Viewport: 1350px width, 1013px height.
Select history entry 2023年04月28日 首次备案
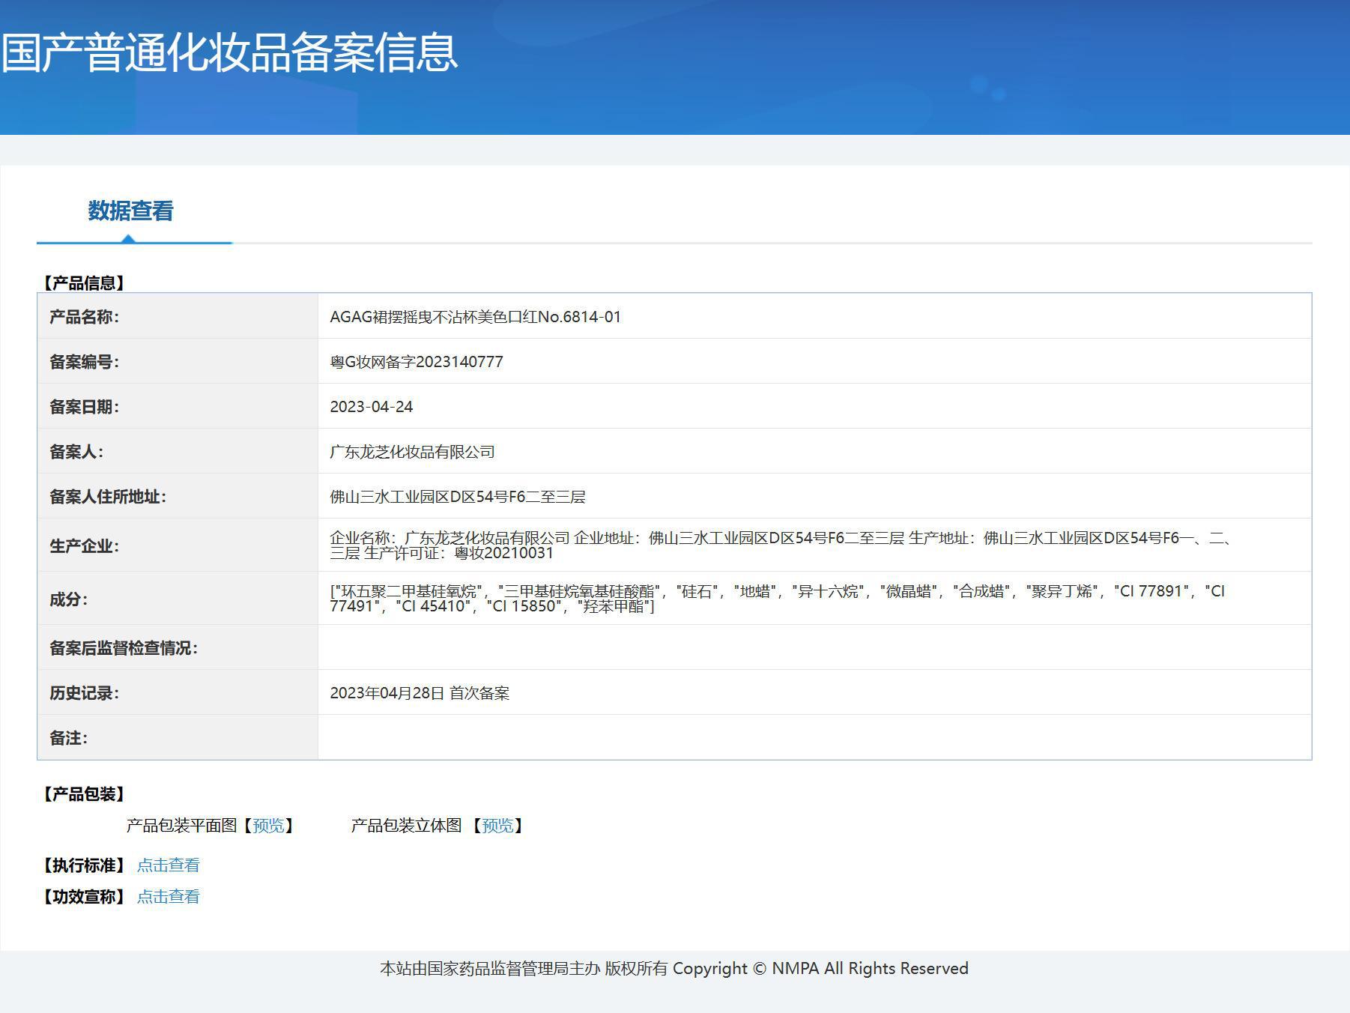pos(420,693)
